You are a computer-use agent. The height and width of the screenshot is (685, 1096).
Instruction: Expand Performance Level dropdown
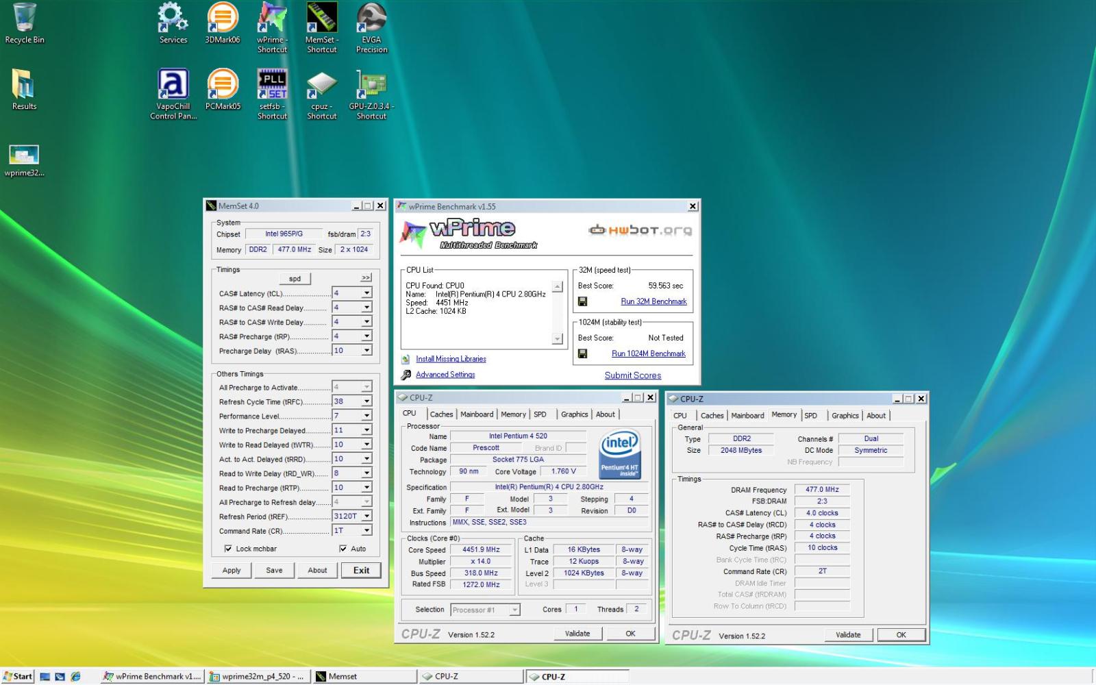366,416
